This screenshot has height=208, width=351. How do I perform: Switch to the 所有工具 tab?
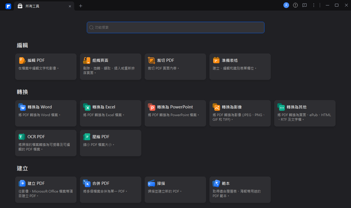(44, 6)
